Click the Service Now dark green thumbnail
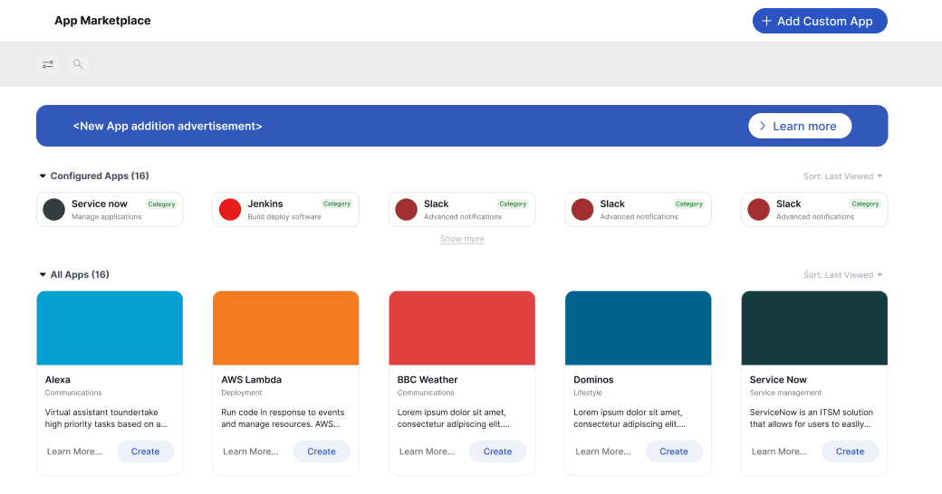Viewport: 942px width, 494px height. pyautogui.click(x=814, y=328)
